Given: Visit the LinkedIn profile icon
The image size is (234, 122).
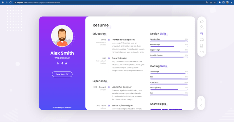Looking at the screenshot, I should [58, 63].
